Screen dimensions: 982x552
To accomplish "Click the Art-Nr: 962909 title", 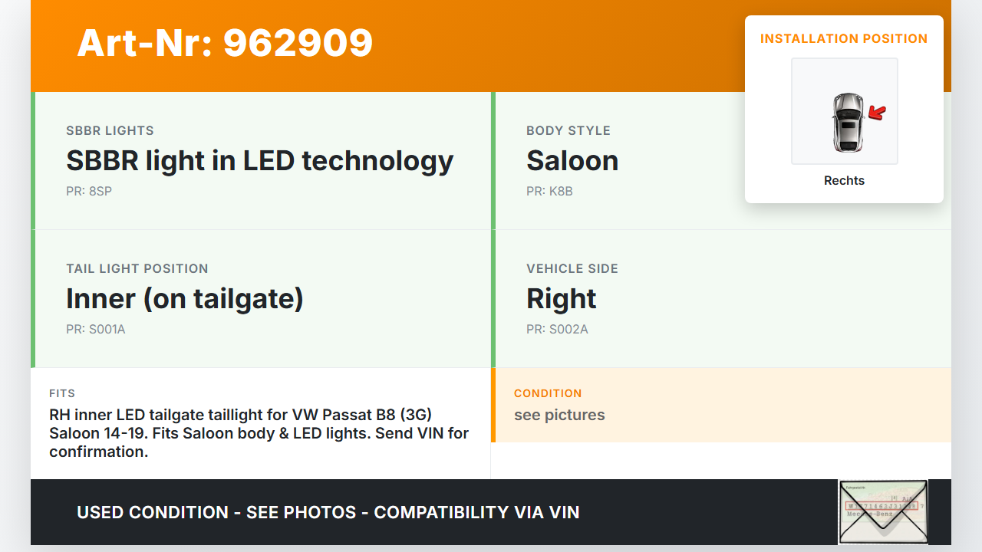I will tap(225, 43).
